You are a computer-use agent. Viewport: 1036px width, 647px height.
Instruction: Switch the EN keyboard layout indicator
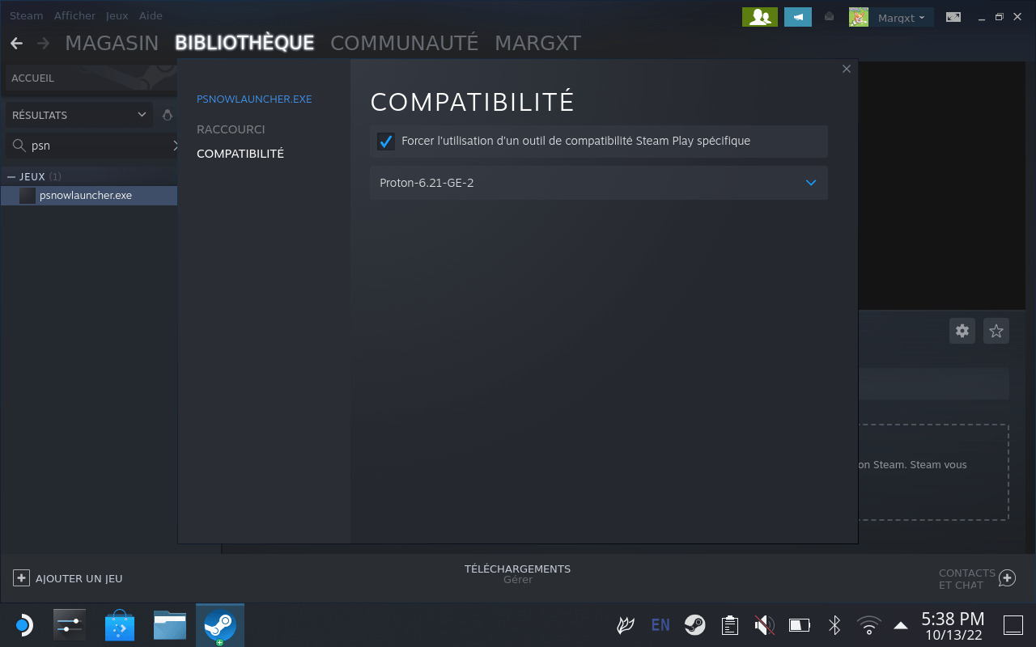pyautogui.click(x=660, y=625)
